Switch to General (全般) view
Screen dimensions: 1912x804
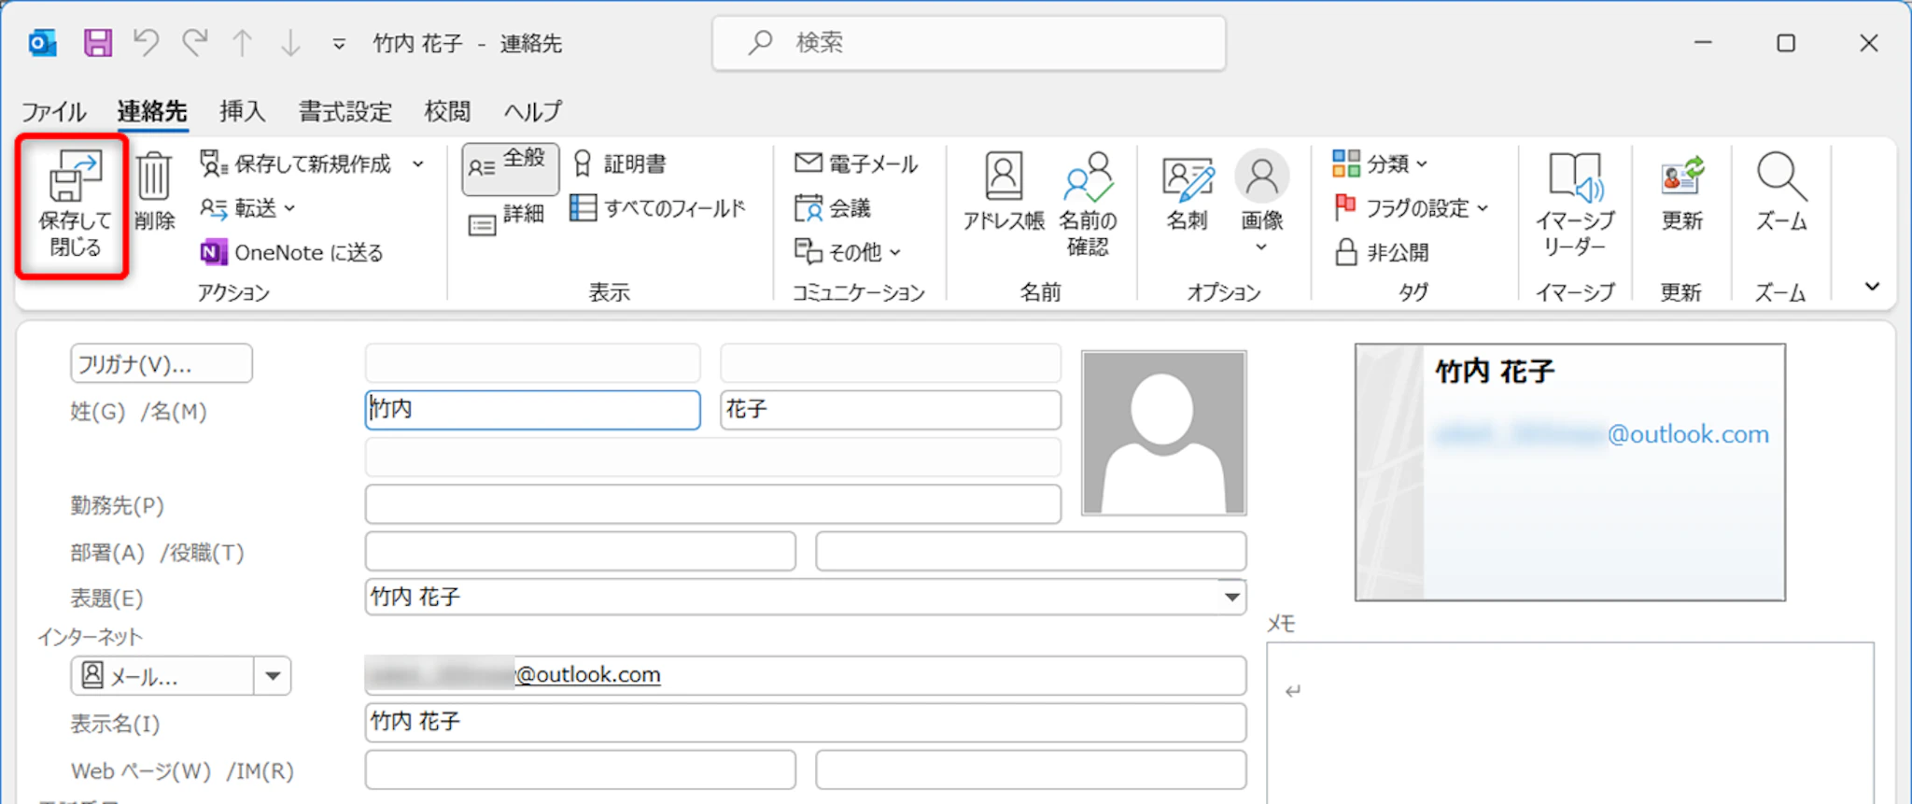point(509,166)
